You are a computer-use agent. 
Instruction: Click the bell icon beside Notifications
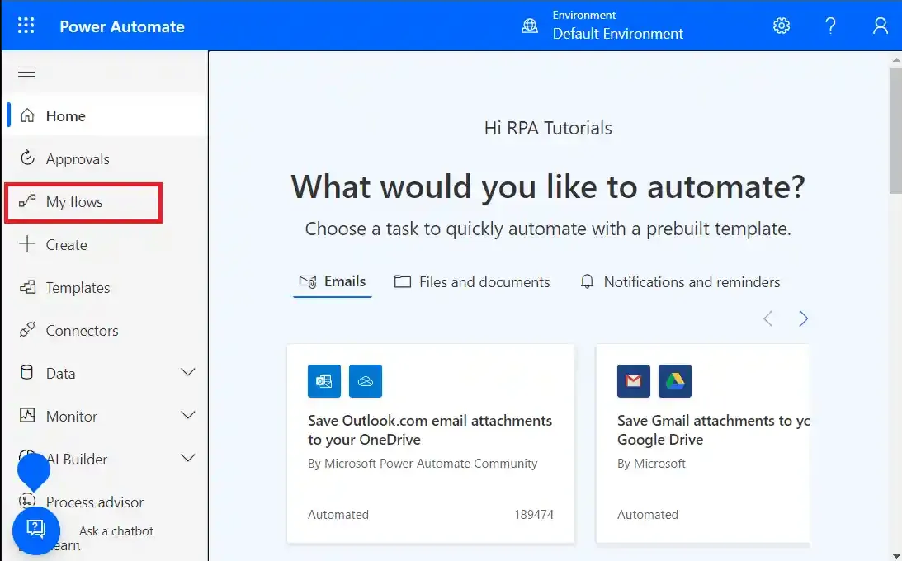587,281
